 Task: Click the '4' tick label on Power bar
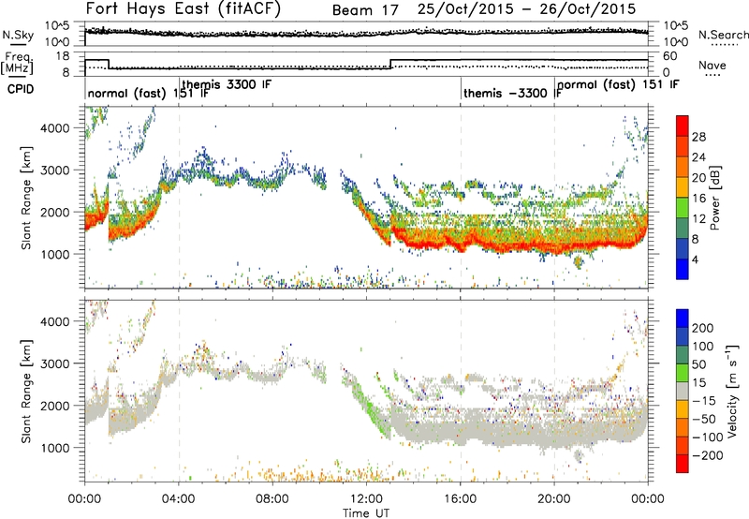click(x=695, y=259)
